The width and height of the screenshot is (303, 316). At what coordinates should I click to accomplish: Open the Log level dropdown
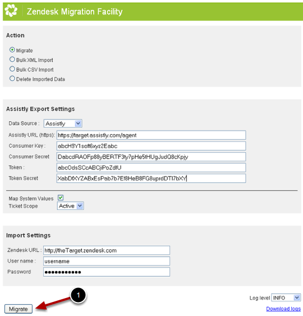(x=286, y=298)
